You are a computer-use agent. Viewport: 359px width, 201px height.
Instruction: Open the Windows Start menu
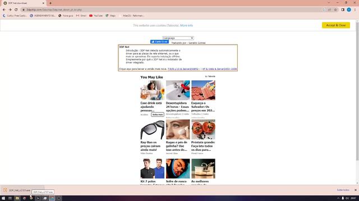tap(3, 198)
